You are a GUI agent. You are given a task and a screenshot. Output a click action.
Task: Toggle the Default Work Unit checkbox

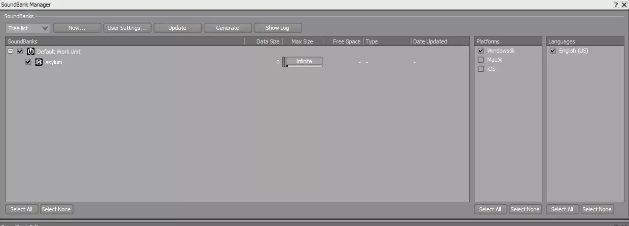pyautogui.click(x=20, y=52)
